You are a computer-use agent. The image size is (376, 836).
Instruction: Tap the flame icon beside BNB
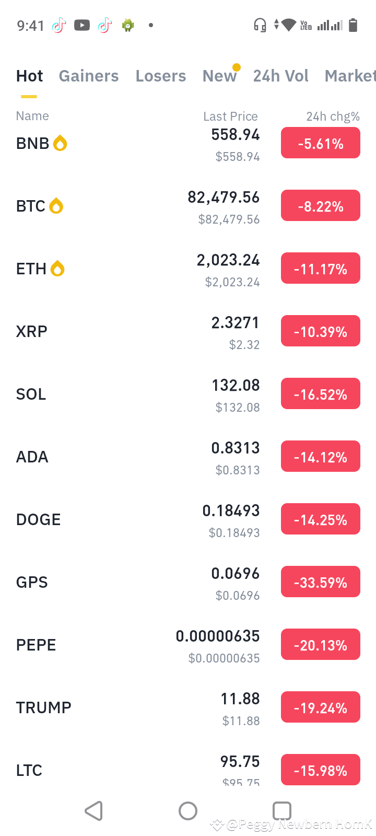[x=60, y=143]
